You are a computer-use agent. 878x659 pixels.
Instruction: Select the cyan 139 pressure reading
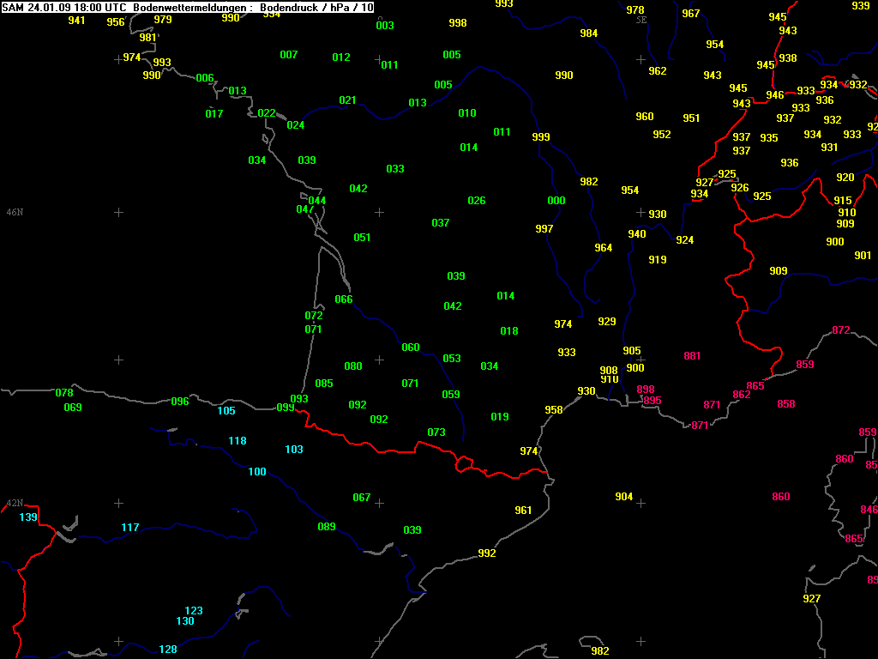(x=28, y=517)
